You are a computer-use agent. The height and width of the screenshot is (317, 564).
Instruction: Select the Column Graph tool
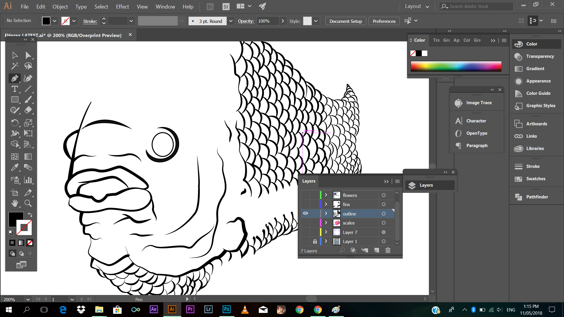[28, 180]
